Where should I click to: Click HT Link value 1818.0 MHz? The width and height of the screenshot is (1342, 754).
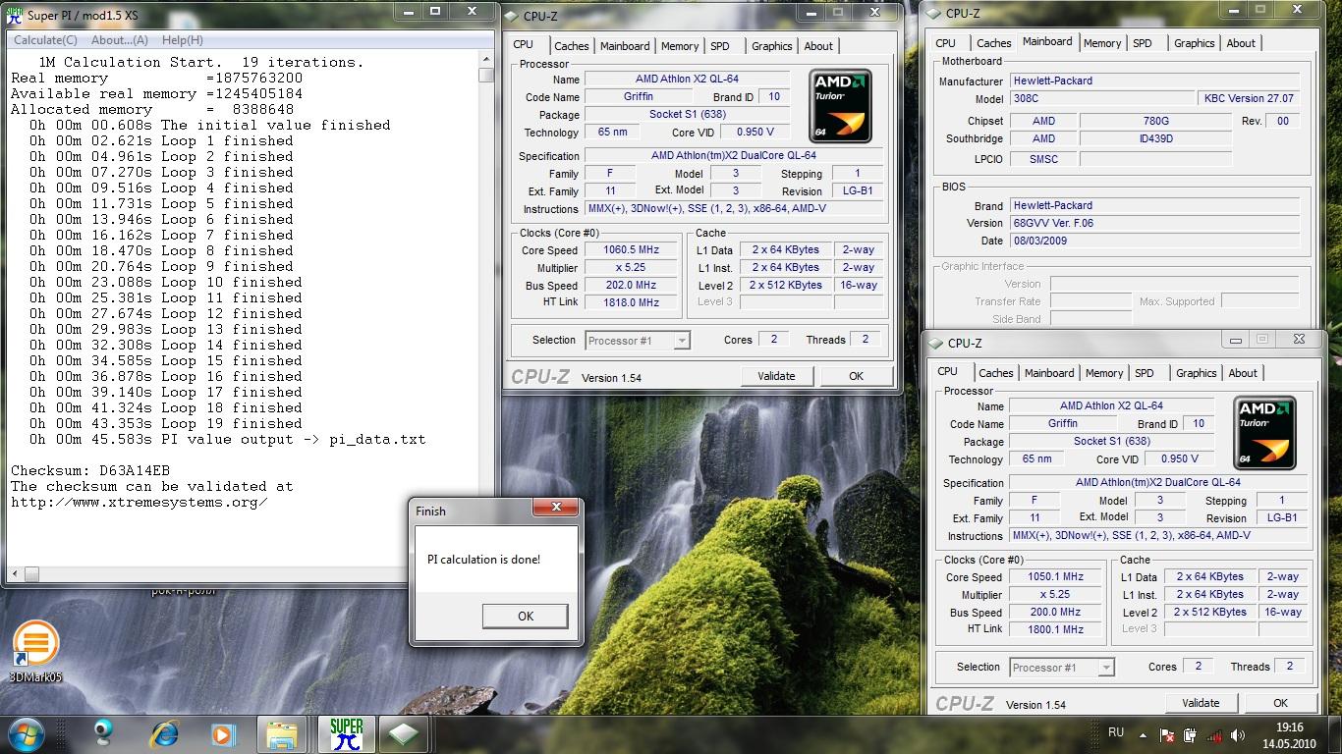point(631,302)
